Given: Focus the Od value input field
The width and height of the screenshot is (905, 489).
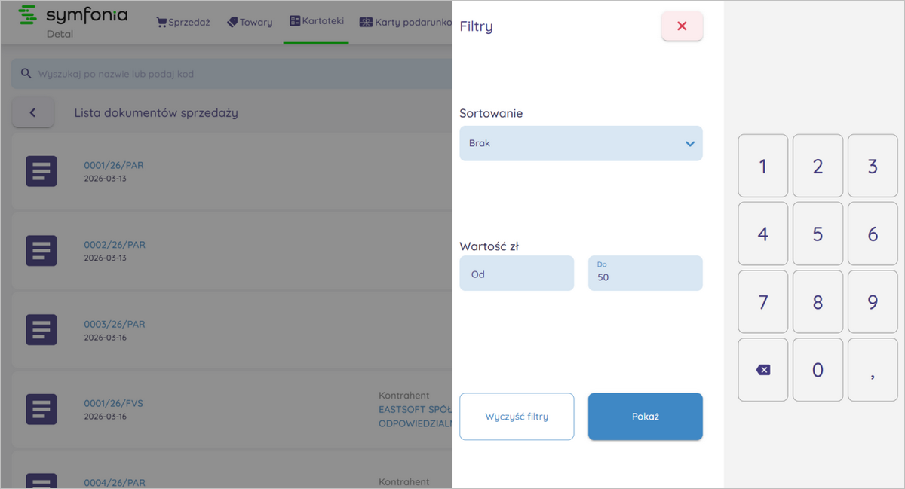Looking at the screenshot, I should pos(517,274).
